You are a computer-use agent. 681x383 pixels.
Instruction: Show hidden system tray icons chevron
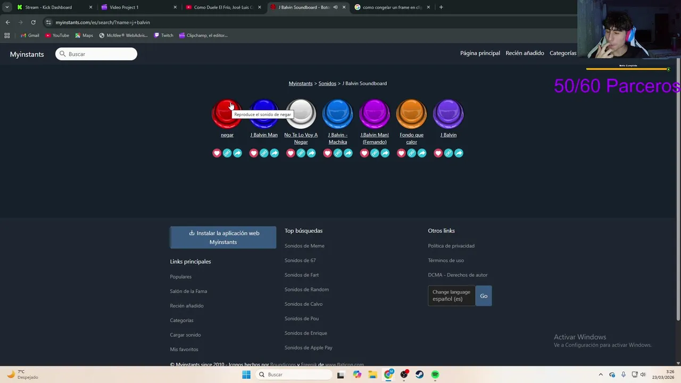(x=601, y=374)
